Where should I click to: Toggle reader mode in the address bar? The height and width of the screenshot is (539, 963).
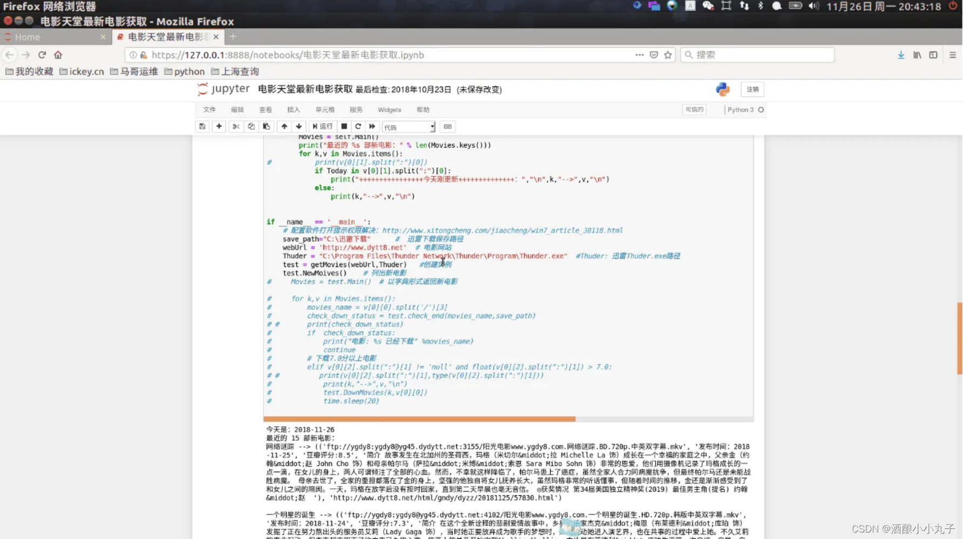coord(654,54)
